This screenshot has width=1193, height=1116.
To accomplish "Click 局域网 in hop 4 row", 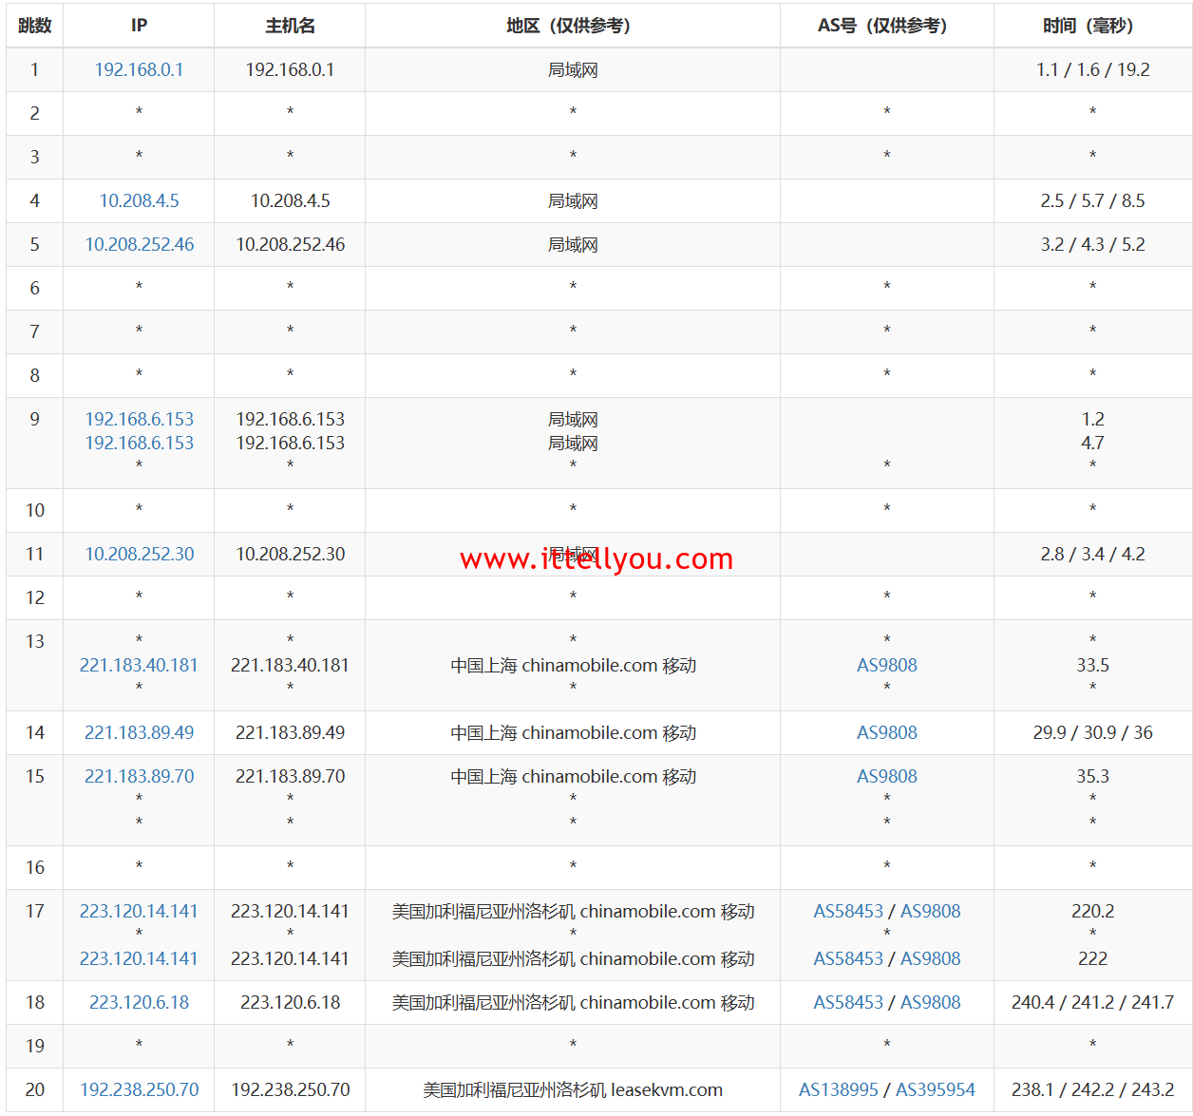I will tap(573, 200).
